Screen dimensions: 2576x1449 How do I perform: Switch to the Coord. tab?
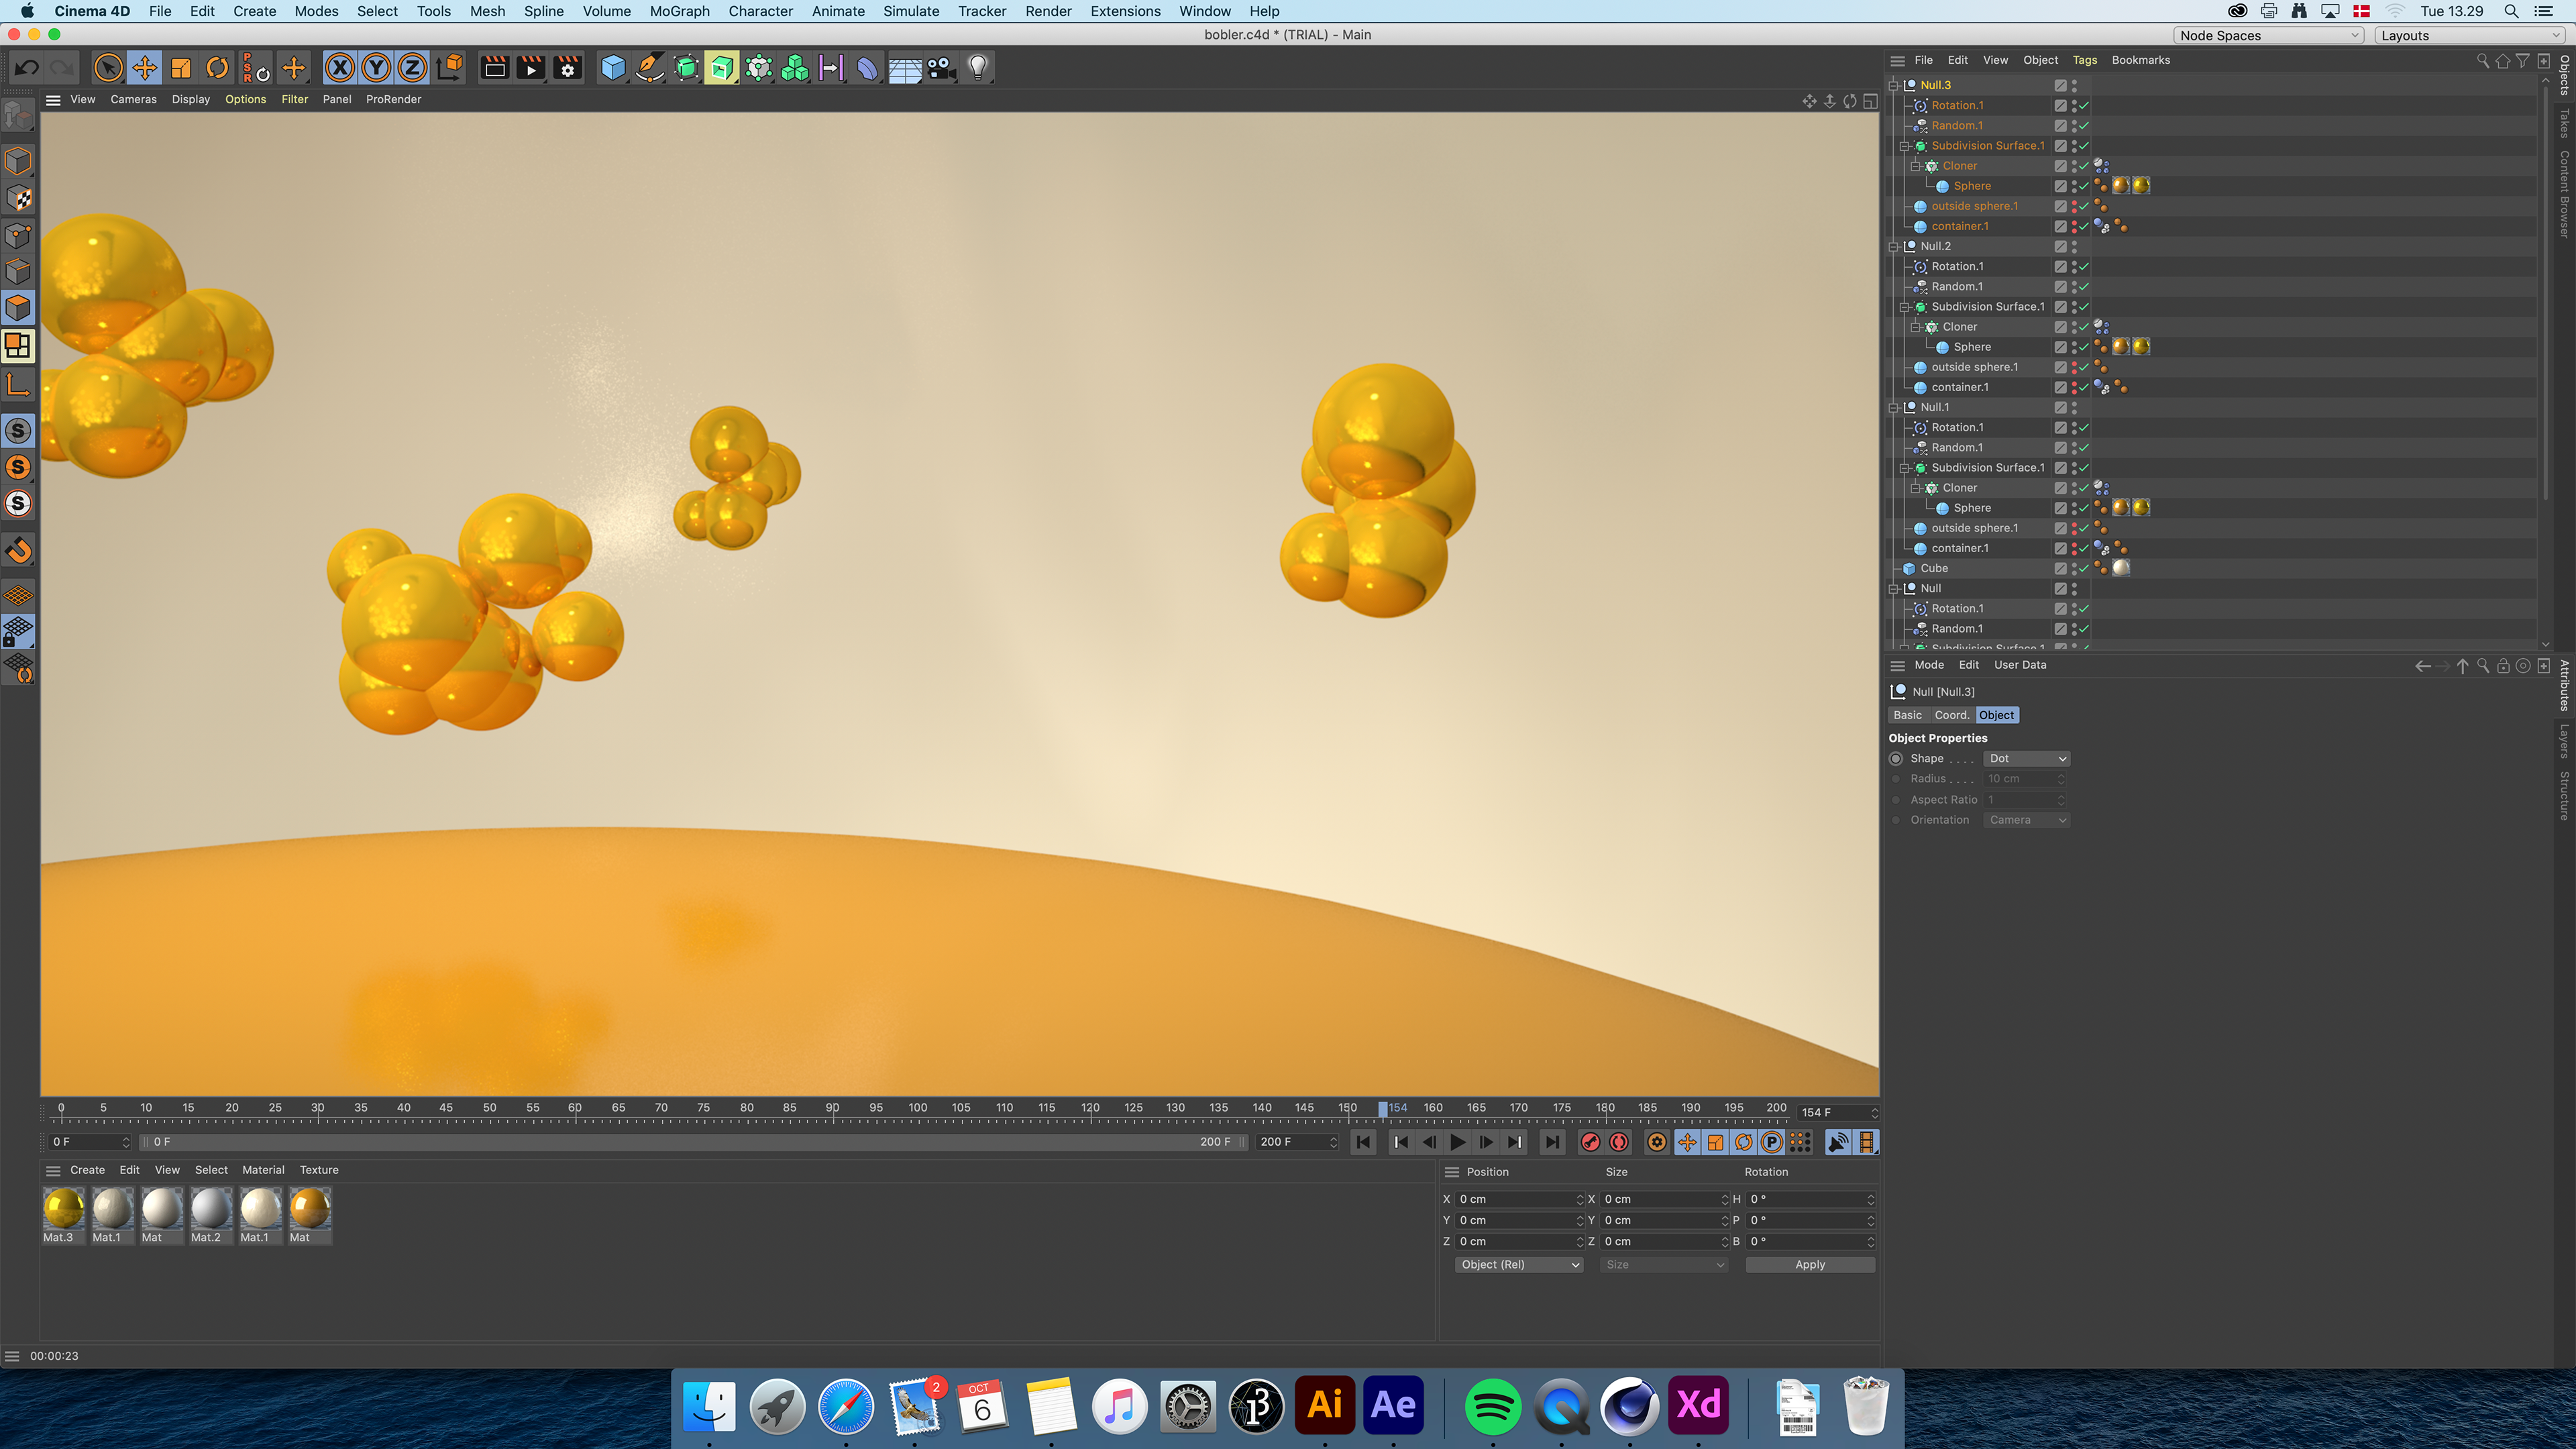click(1951, 715)
